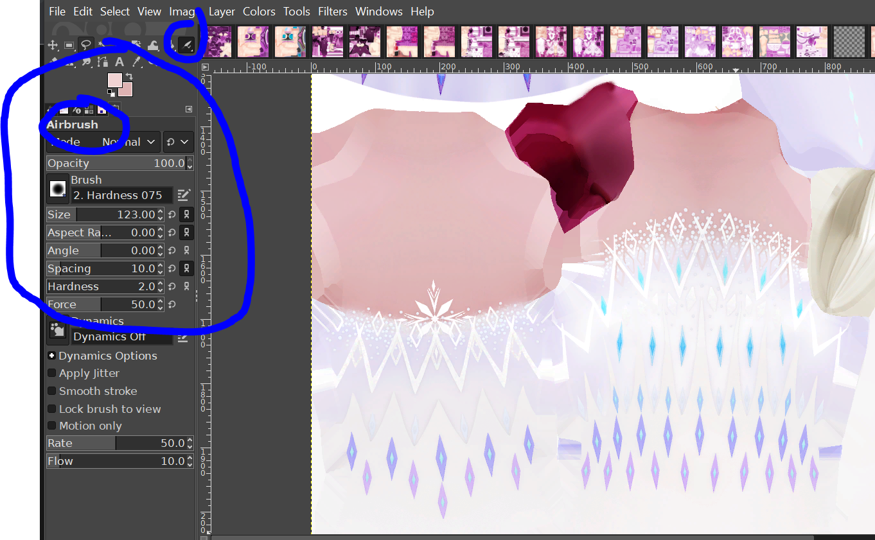Open the File menu
875x540 pixels.
click(57, 12)
